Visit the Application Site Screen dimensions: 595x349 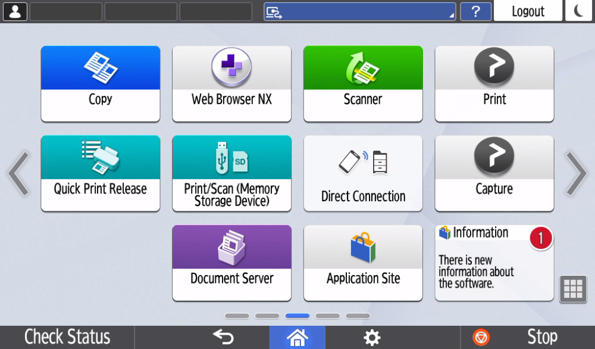point(363,263)
